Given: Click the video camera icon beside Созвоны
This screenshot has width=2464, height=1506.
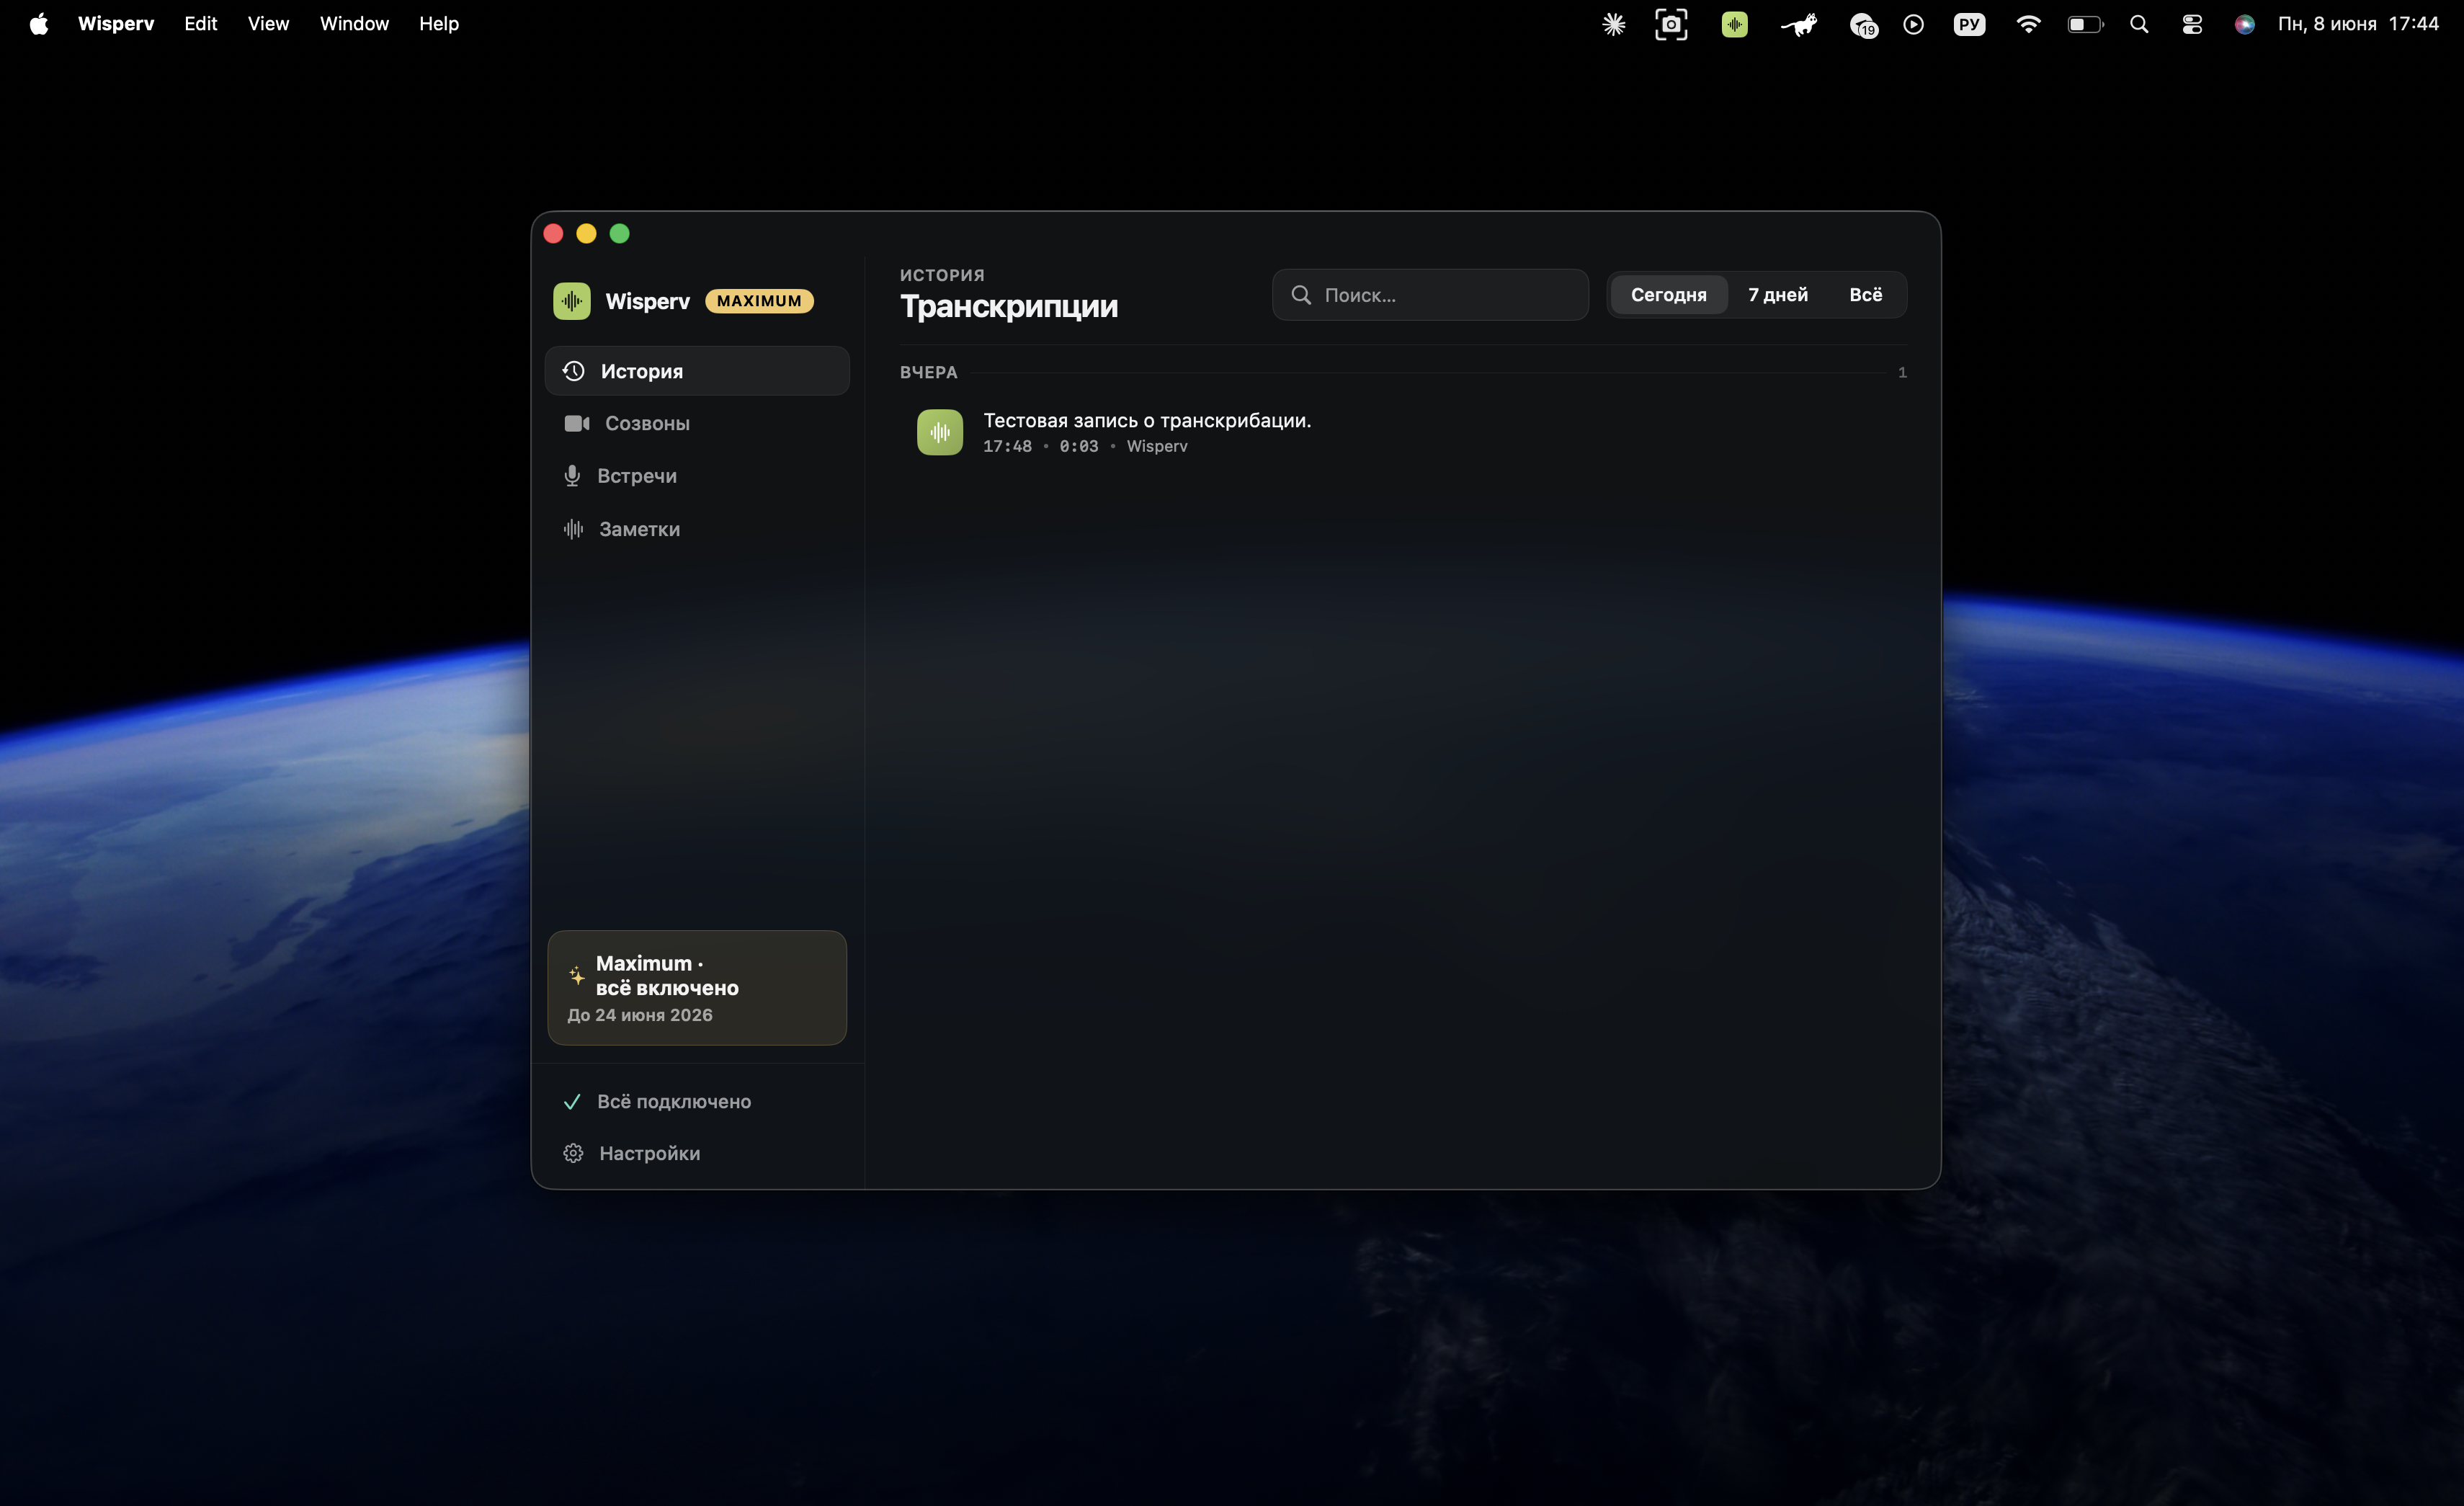Looking at the screenshot, I should coord(576,423).
